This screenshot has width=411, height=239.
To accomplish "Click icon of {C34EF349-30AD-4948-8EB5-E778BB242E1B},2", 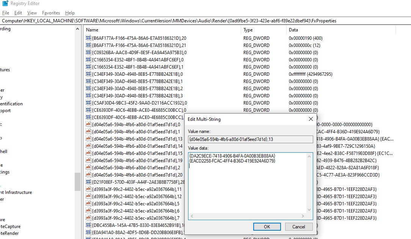I will pyautogui.click(x=88, y=89).
